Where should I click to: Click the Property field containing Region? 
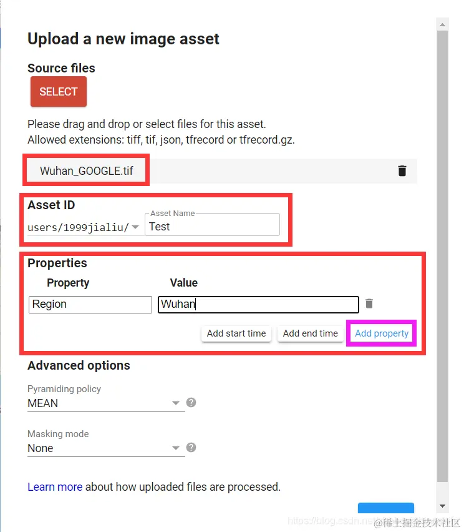90,304
